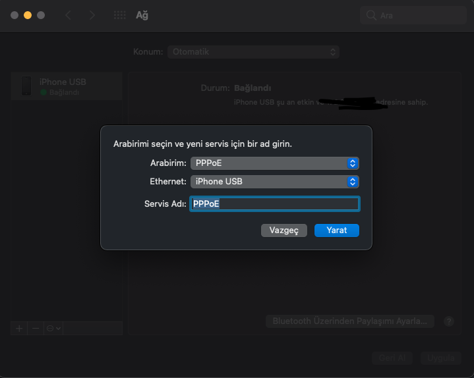This screenshot has width=474, height=378.
Task: Click the iPhone device icon in sidebar
Action: 26,86
